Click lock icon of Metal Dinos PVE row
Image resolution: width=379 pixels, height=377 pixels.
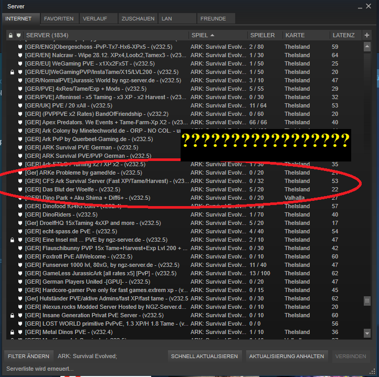coord(12,332)
